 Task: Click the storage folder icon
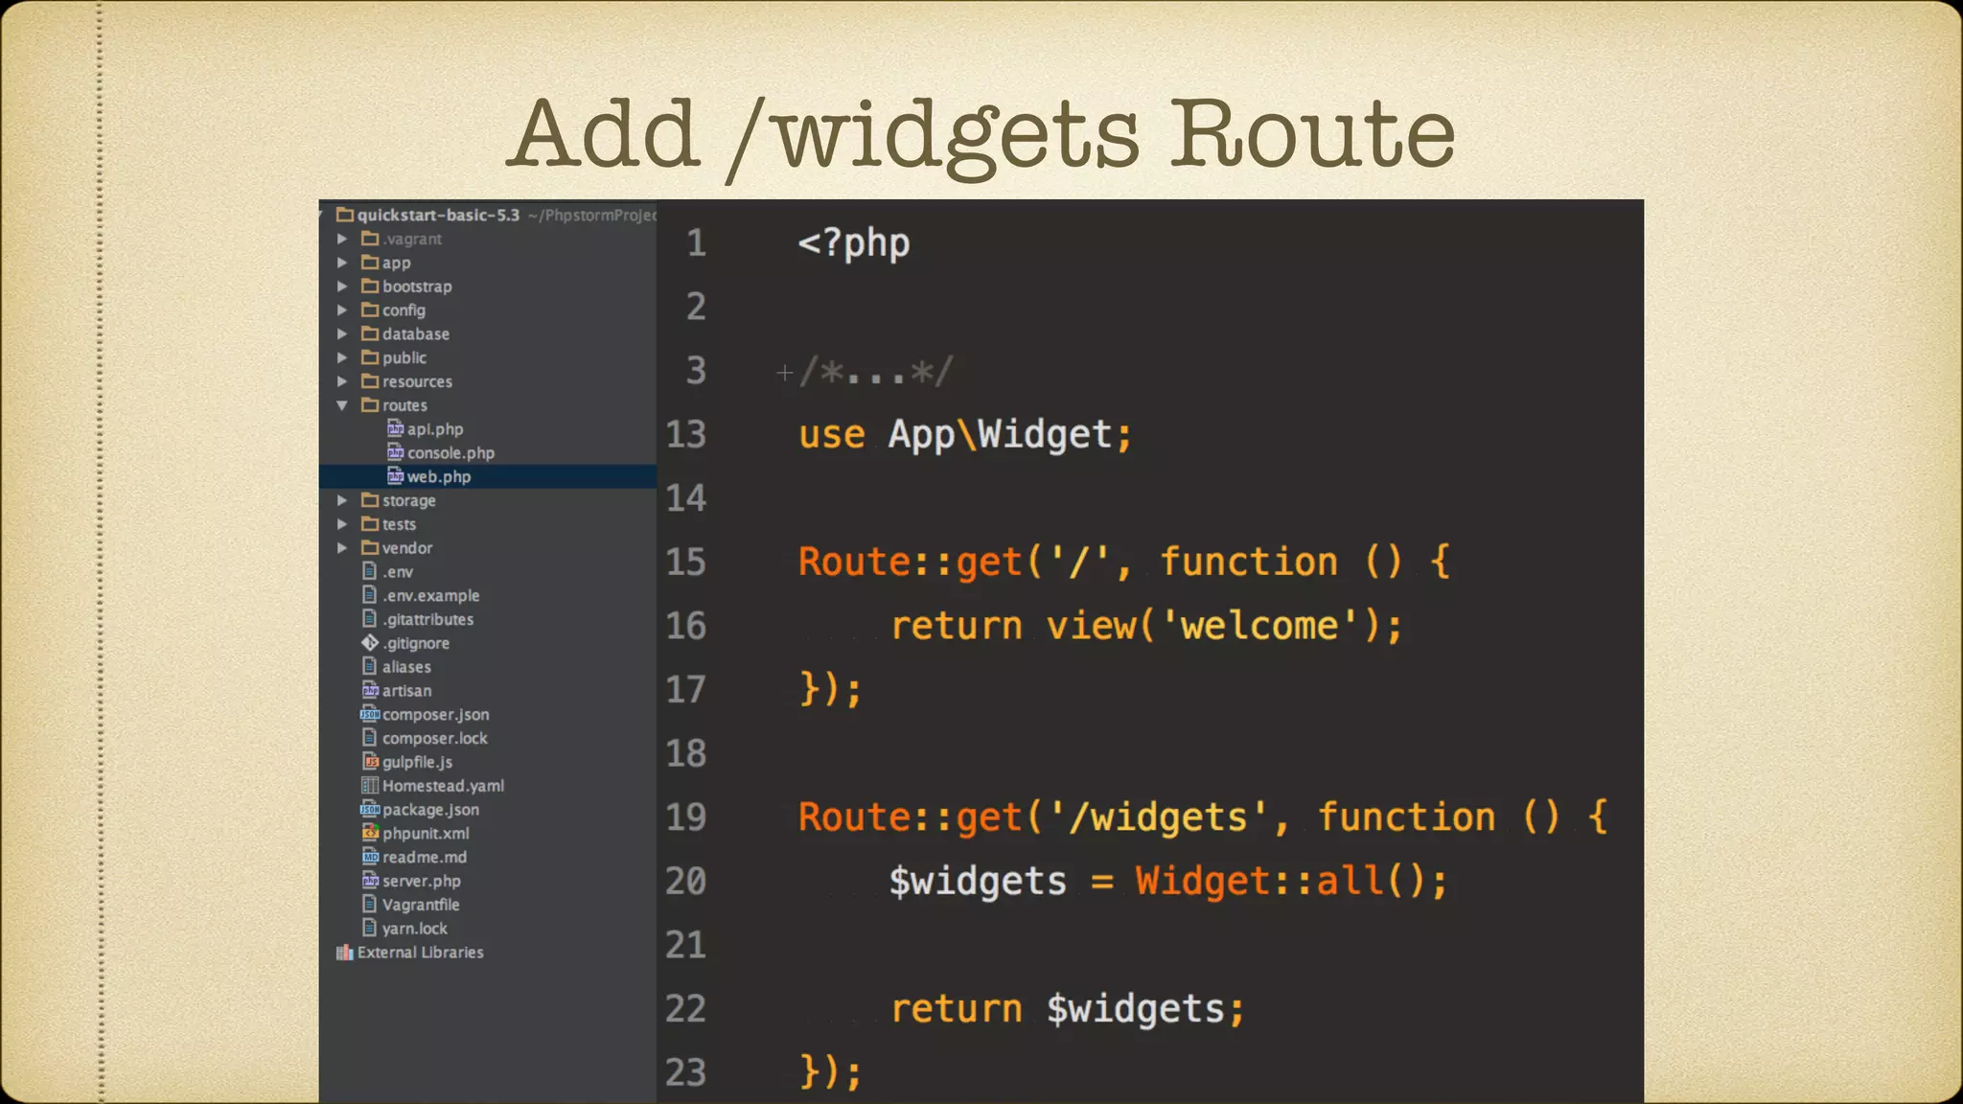(x=370, y=500)
